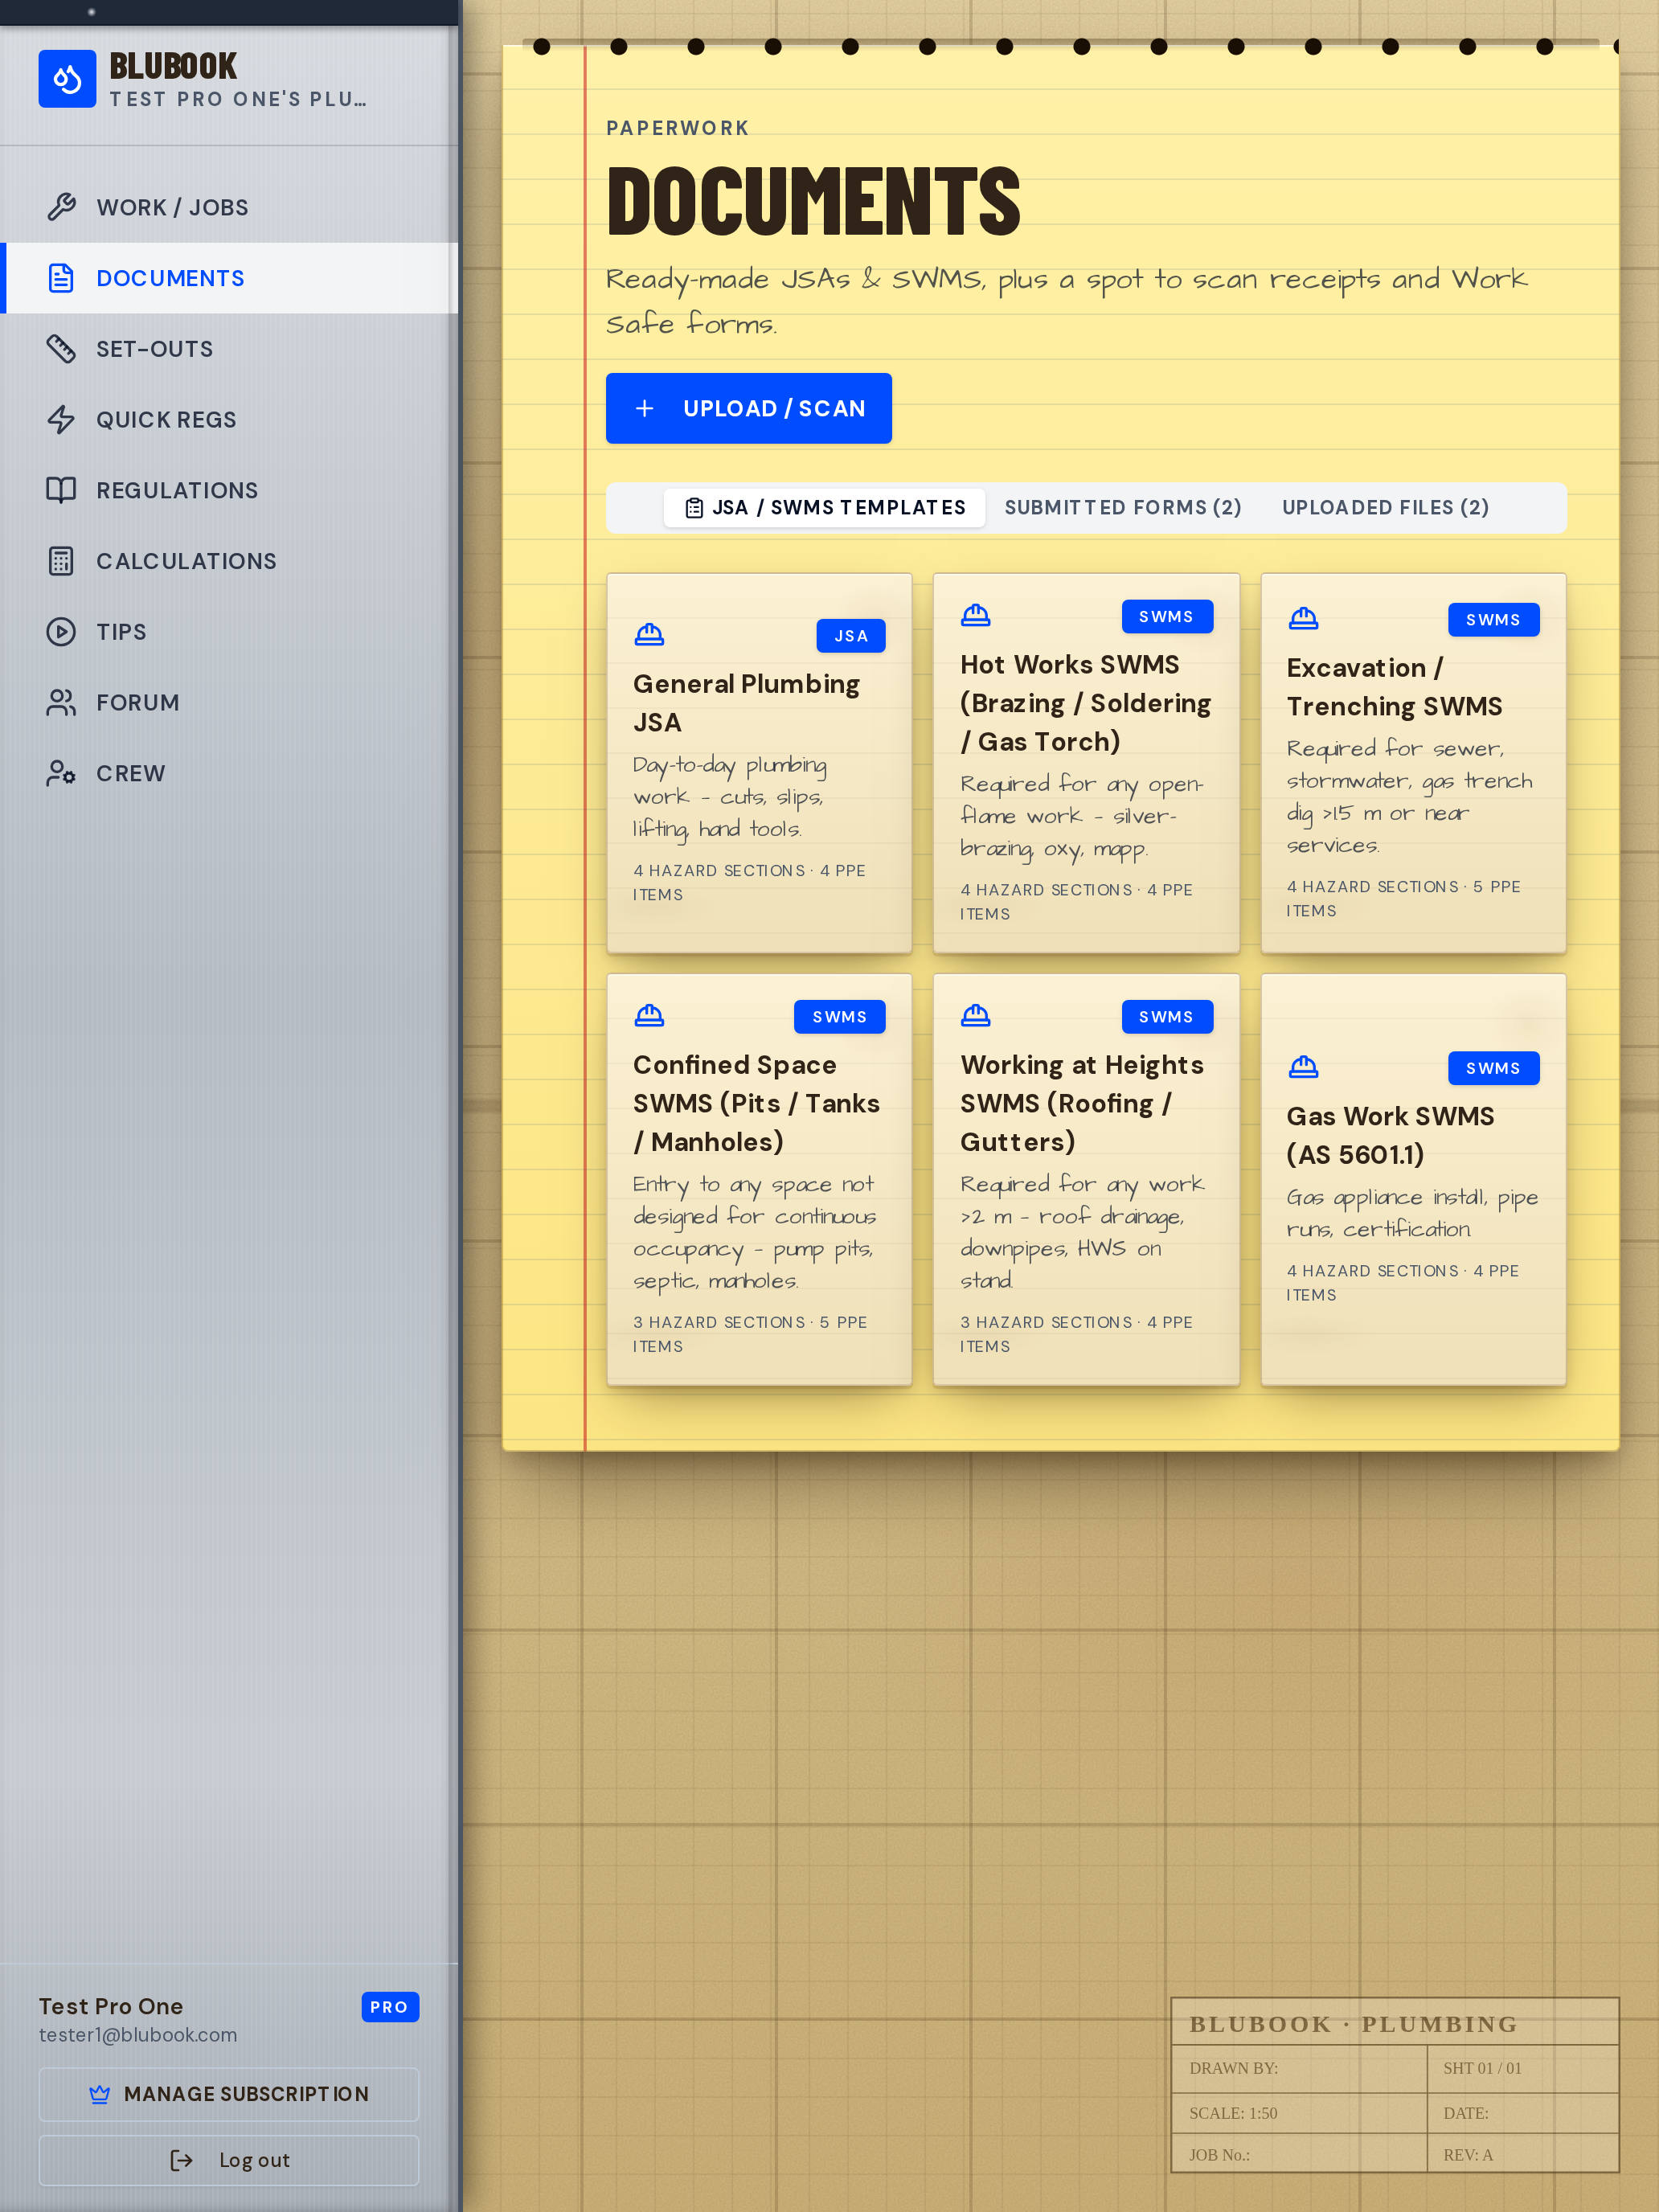
Task: Switch to the Uploaded Files (2) tab
Action: point(1385,508)
